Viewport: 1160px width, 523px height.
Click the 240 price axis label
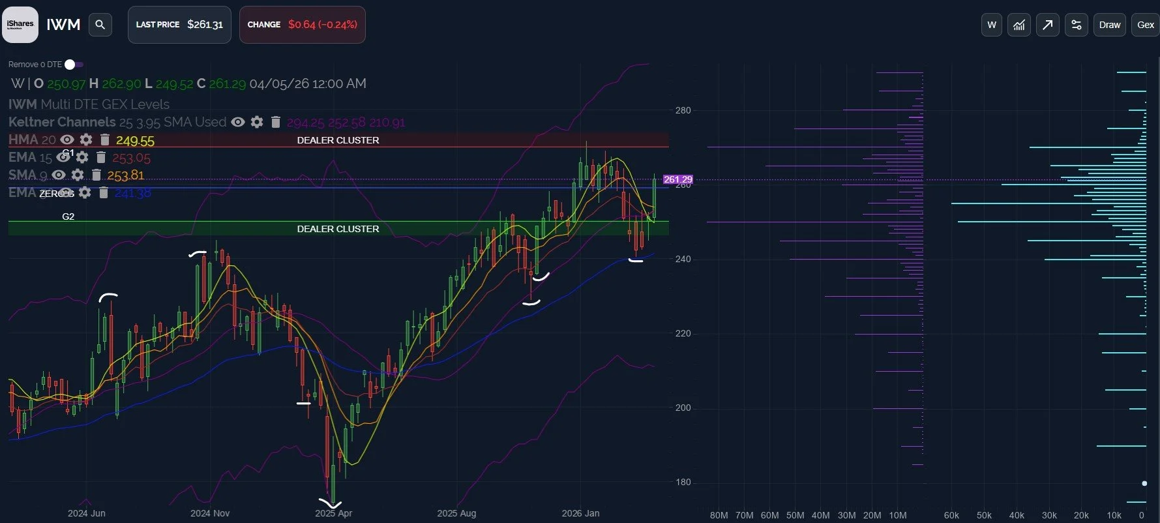click(x=683, y=259)
